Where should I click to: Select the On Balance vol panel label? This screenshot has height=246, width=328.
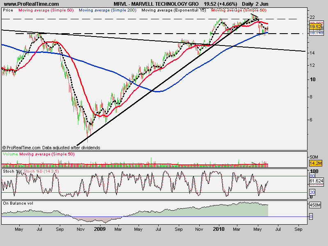click(x=18, y=203)
